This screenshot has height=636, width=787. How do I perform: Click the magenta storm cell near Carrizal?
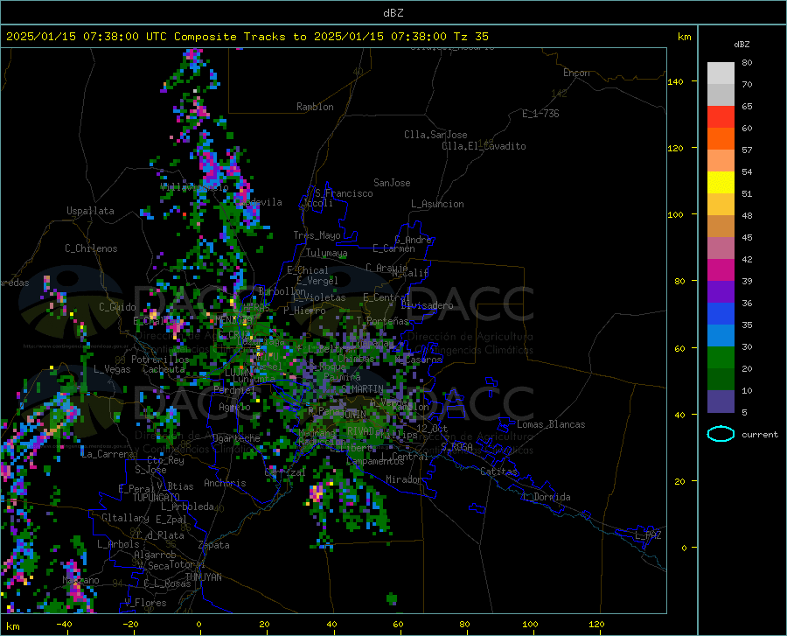pyautogui.click(x=317, y=493)
